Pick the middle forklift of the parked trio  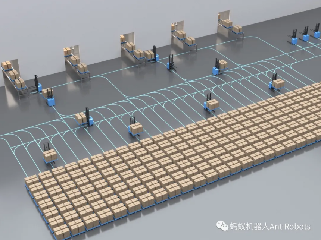pos(305,35)
